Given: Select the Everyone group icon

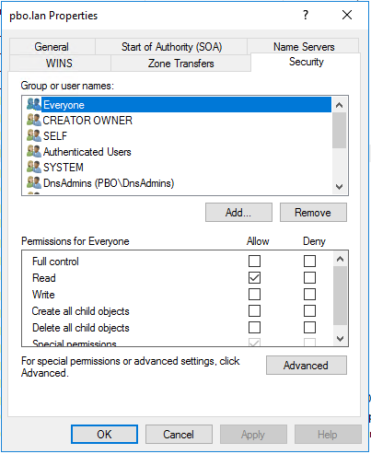Looking at the screenshot, I should click(x=34, y=104).
